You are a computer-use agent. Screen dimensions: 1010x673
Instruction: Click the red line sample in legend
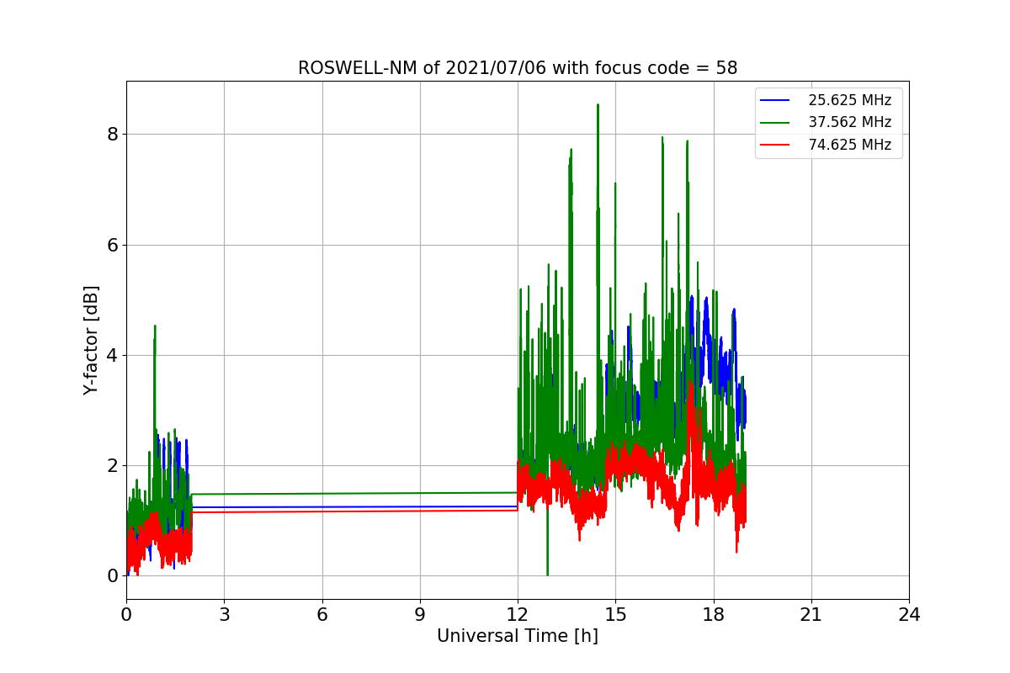click(x=775, y=145)
